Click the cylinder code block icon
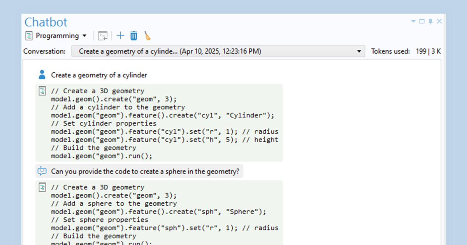This screenshot has width=467, height=245. pos(42,91)
